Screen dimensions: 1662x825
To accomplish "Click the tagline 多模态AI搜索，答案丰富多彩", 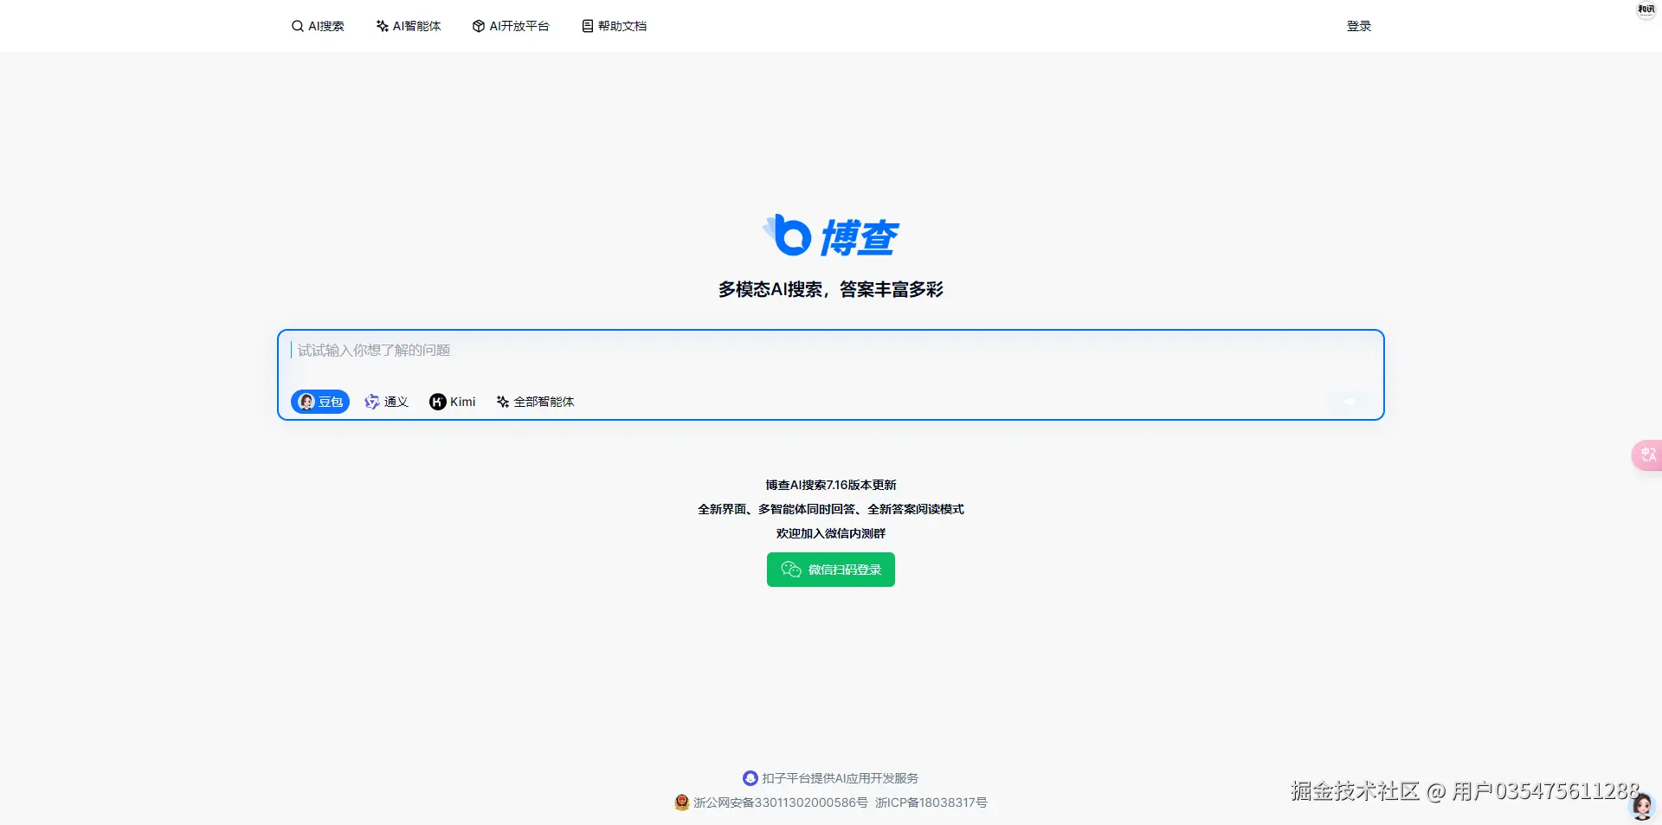I will pyautogui.click(x=831, y=289).
